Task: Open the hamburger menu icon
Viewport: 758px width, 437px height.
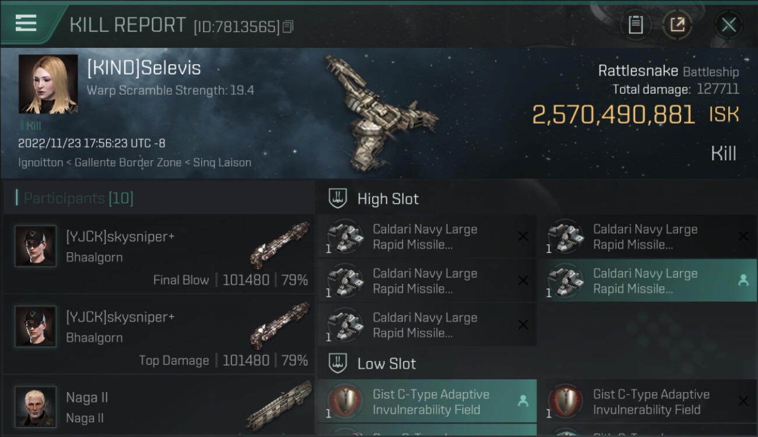Action: (26, 23)
